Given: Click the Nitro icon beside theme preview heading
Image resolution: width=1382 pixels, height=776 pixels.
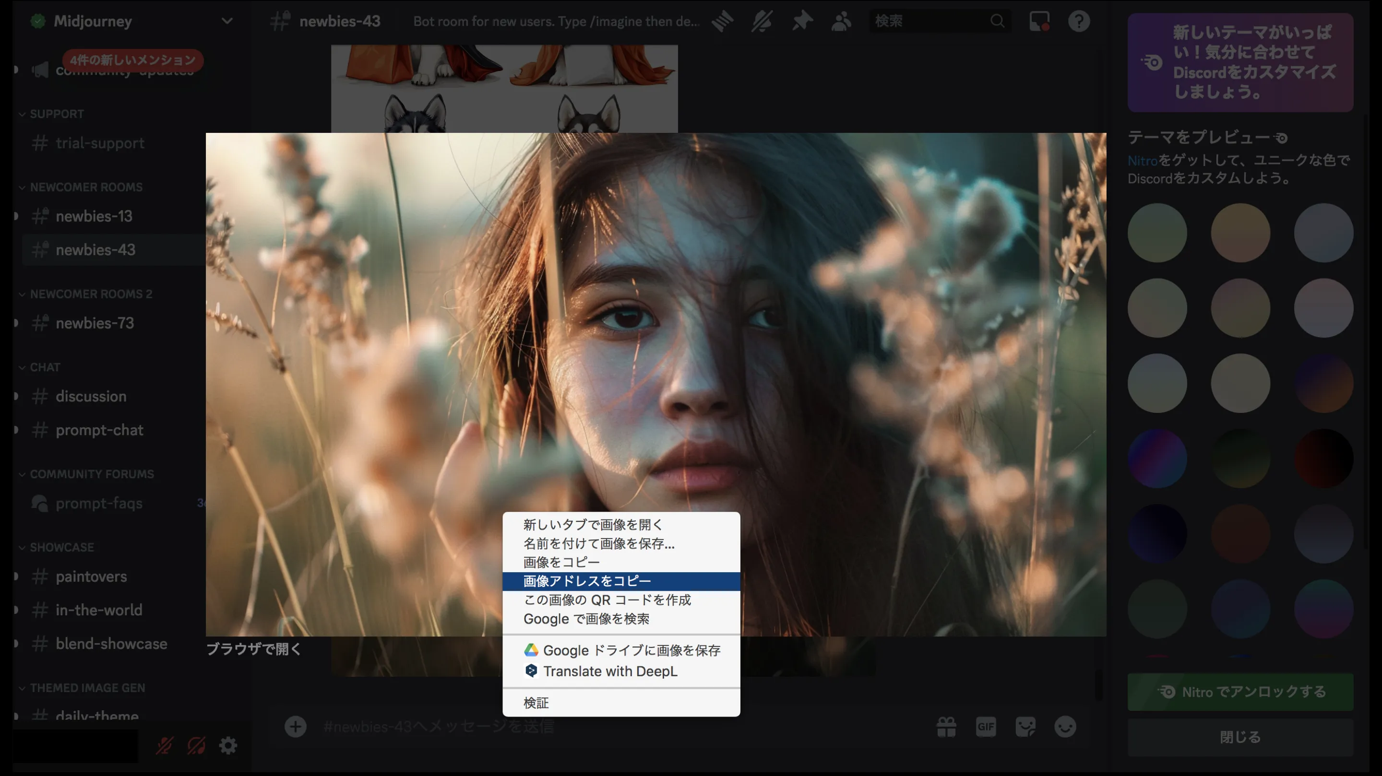Looking at the screenshot, I should 1281,138.
